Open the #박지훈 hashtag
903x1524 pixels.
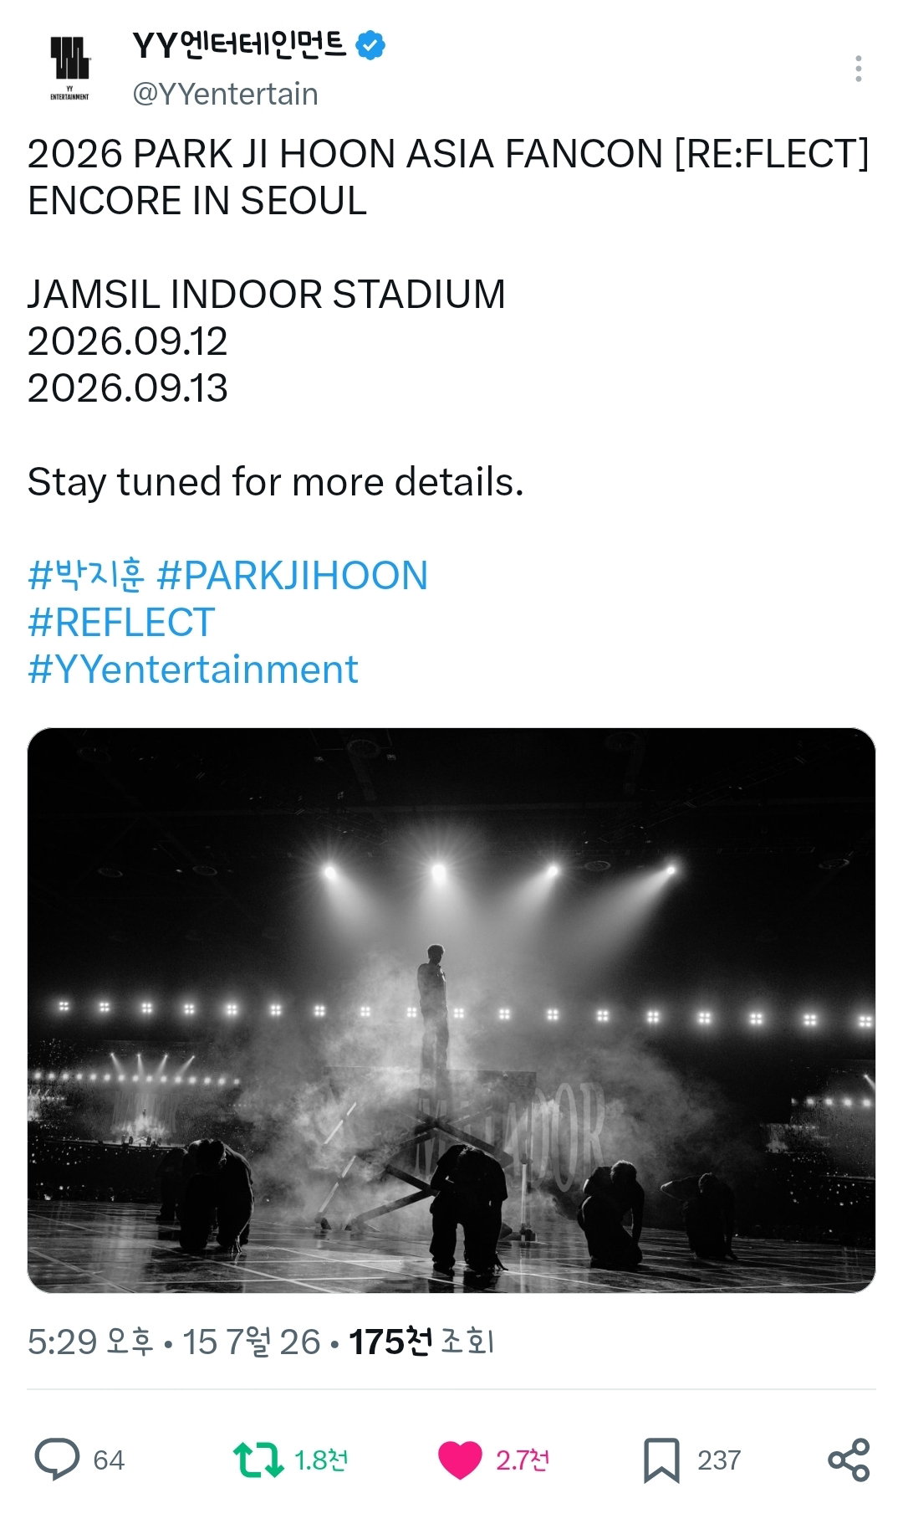(86, 576)
